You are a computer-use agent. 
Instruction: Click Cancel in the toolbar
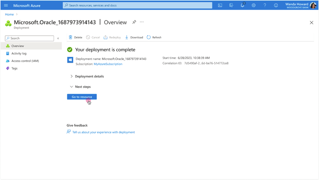coord(93,37)
